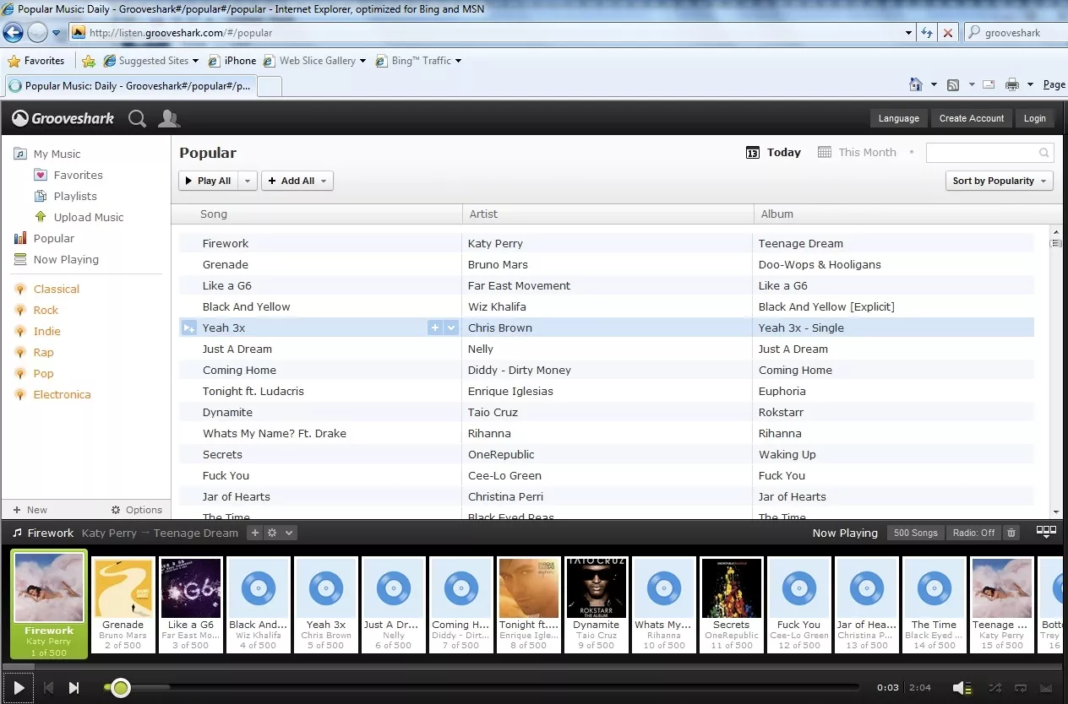Screen dimensions: 1068x704
Task: Open the Play All dropdown arrow
Action: (247, 181)
